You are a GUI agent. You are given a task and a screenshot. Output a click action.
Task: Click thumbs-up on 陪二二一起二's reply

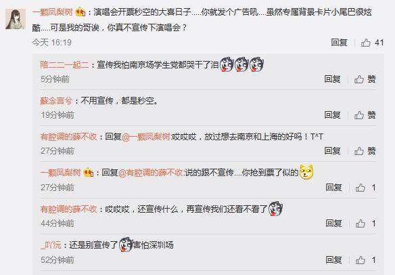pyautogui.click(x=359, y=79)
